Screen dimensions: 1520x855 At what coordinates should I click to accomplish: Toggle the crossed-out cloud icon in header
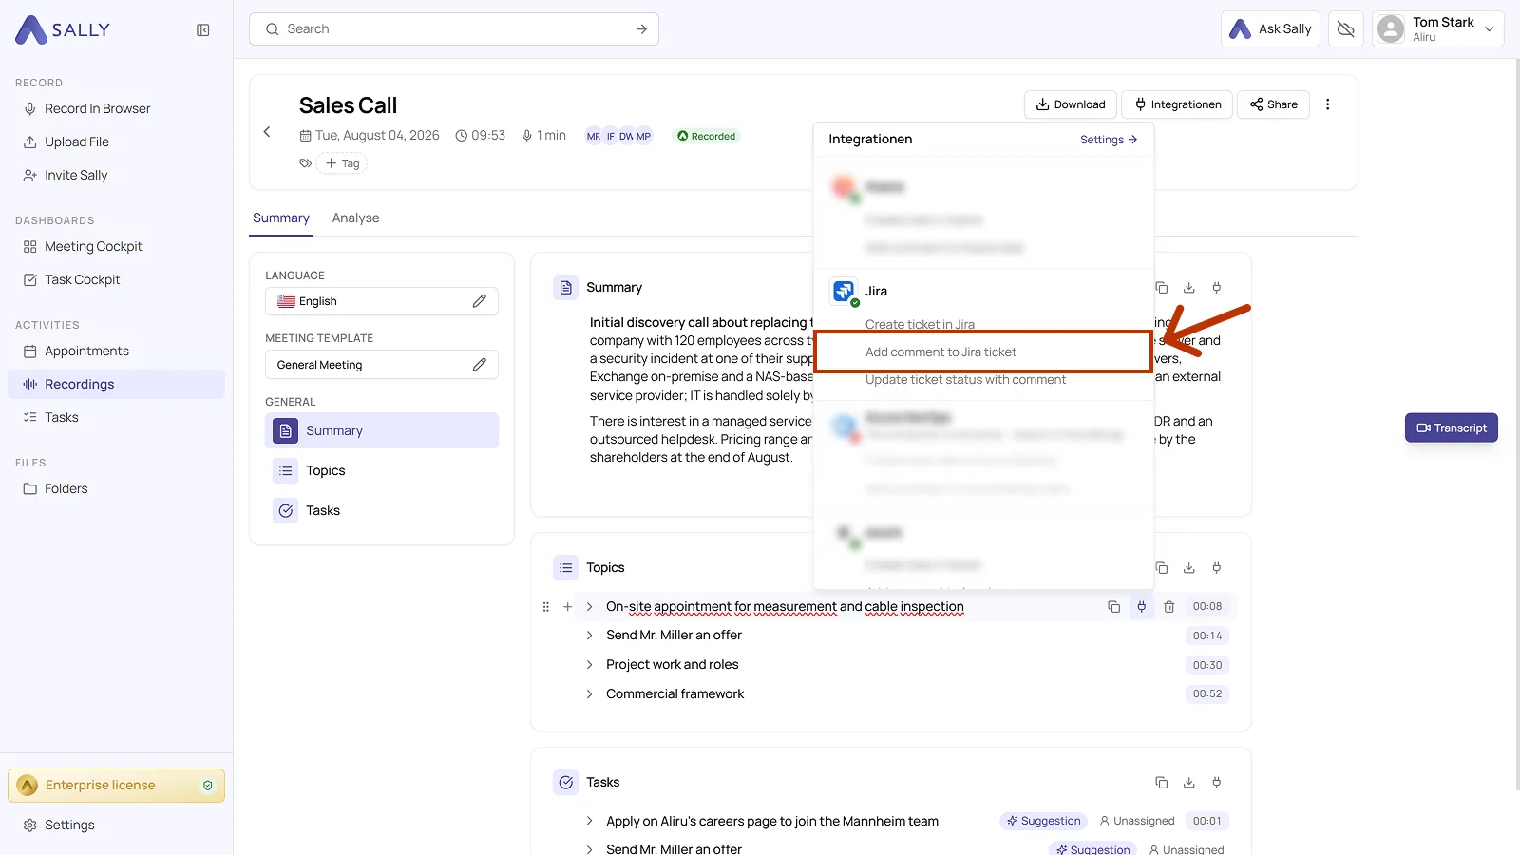coord(1345,29)
